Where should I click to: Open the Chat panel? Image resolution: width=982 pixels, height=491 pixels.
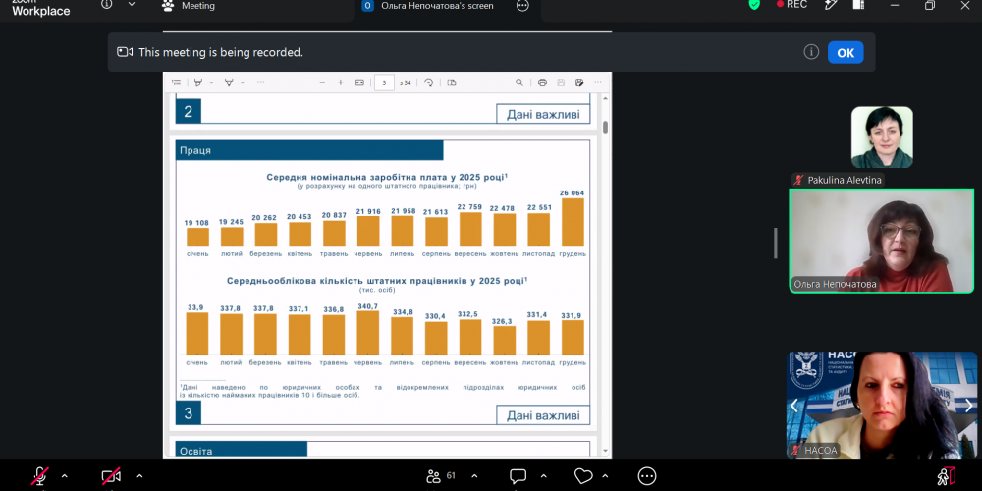[x=518, y=476]
